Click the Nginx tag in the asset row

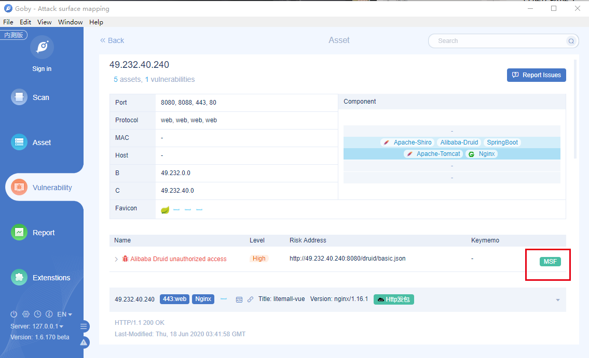203,299
